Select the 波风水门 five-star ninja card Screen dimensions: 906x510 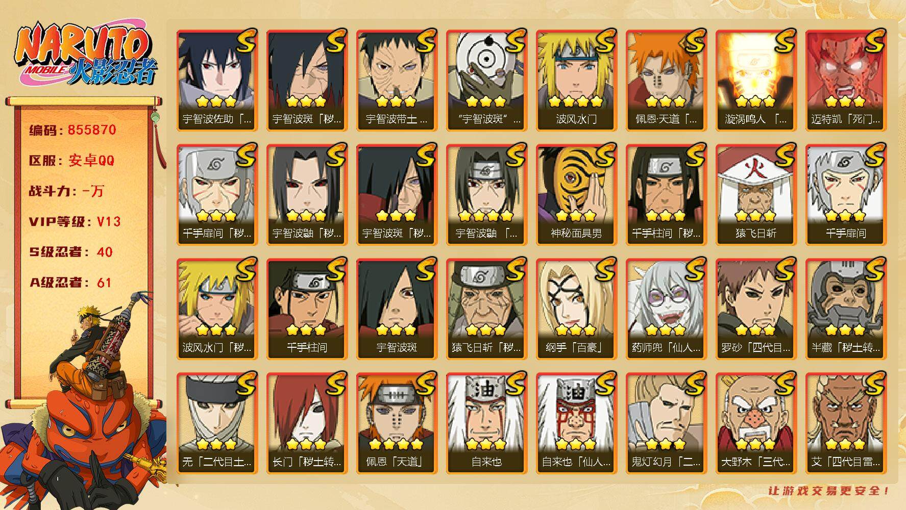pyautogui.click(x=576, y=81)
